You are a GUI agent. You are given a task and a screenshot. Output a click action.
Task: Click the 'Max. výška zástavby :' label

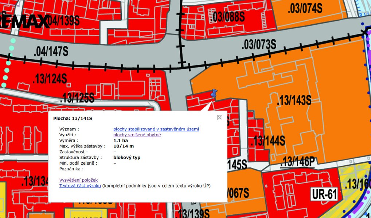[x=82, y=146]
